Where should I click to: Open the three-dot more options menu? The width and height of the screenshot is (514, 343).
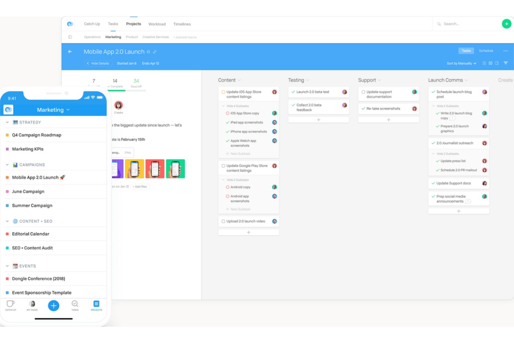[x=506, y=51]
